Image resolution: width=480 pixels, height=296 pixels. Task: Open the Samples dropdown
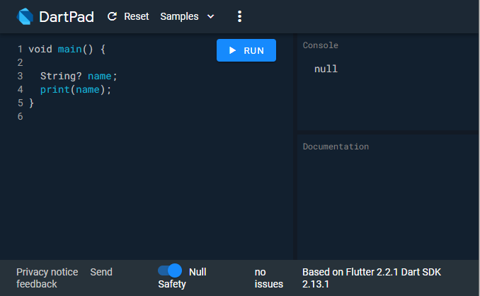(x=187, y=16)
